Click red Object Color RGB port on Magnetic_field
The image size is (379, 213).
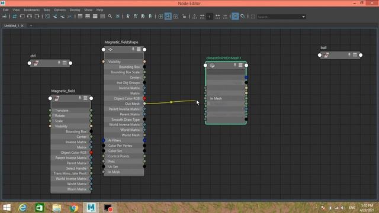pos(91,153)
